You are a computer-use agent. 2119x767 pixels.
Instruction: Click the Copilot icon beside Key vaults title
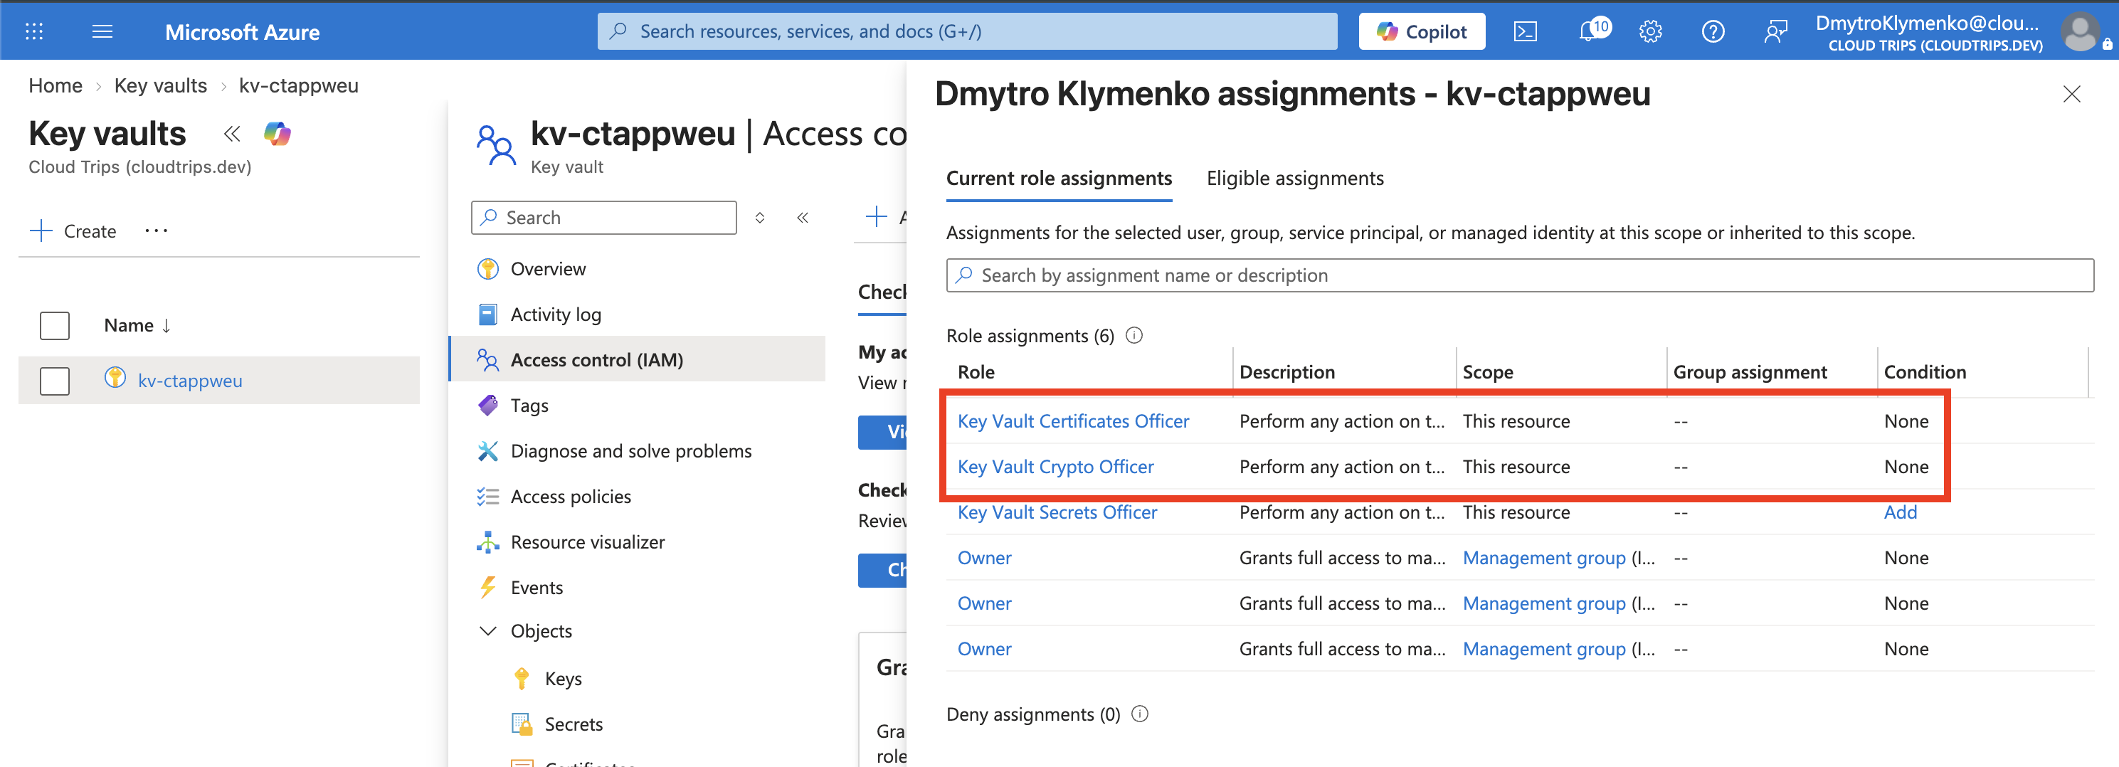pyautogui.click(x=278, y=133)
